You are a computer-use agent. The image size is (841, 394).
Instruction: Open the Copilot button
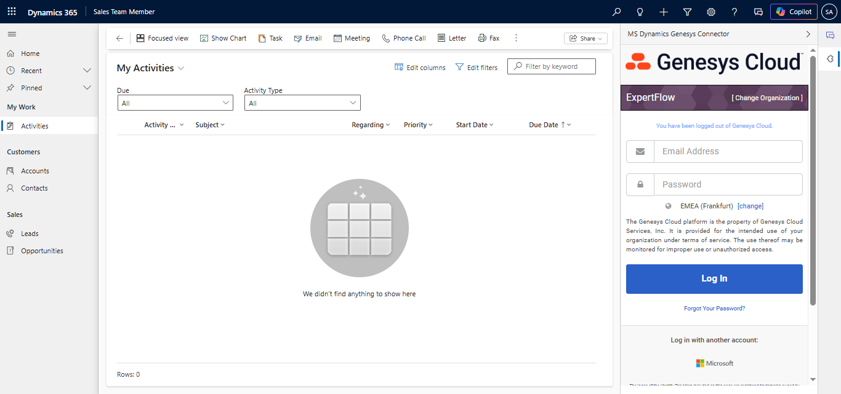pos(794,12)
